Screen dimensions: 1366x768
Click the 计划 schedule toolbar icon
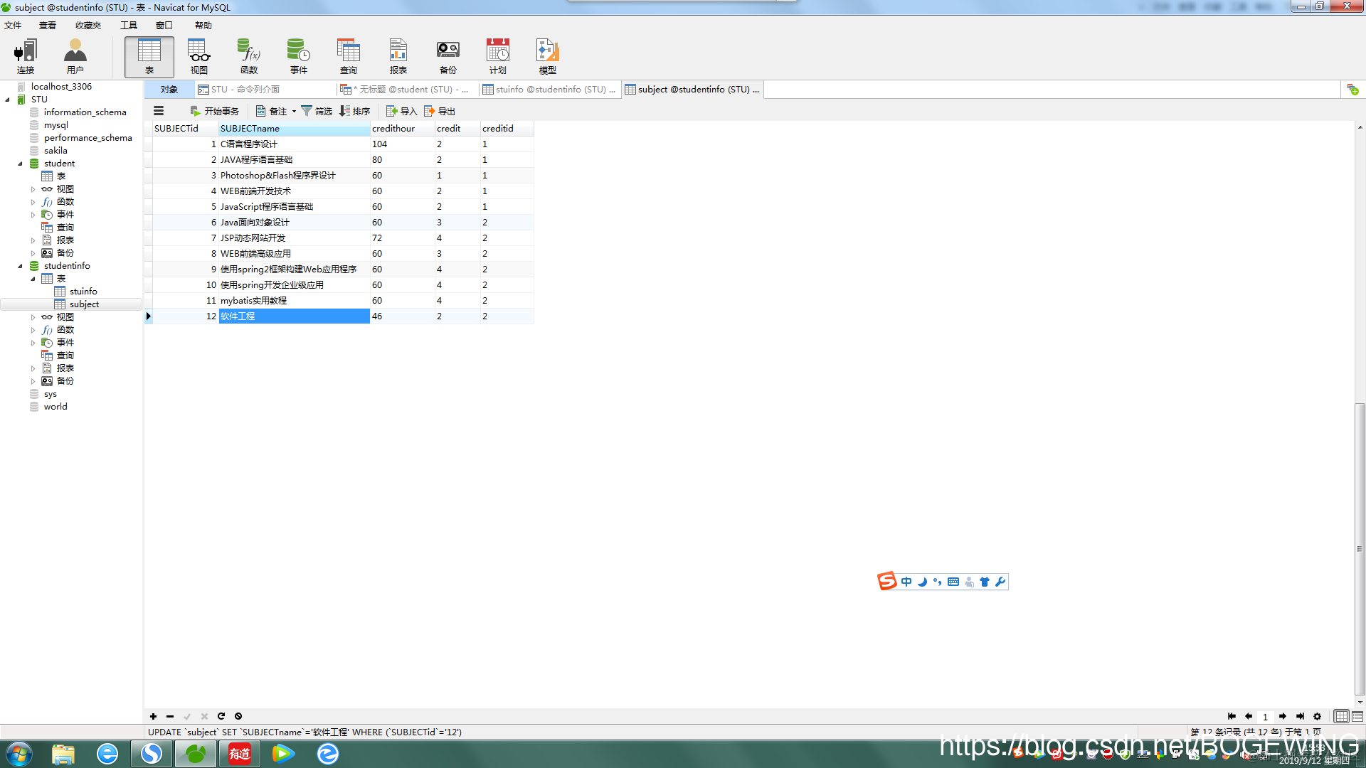(x=498, y=56)
